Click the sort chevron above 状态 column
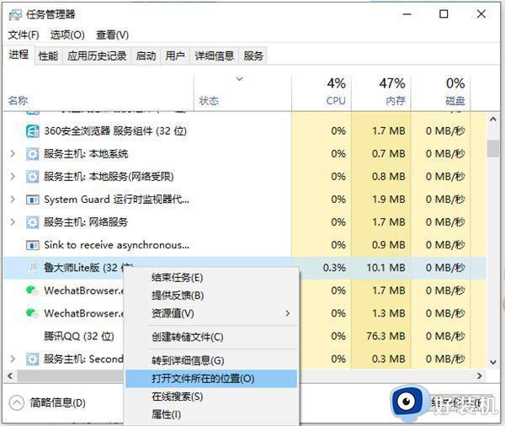505x426 pixels. point(239,78)
